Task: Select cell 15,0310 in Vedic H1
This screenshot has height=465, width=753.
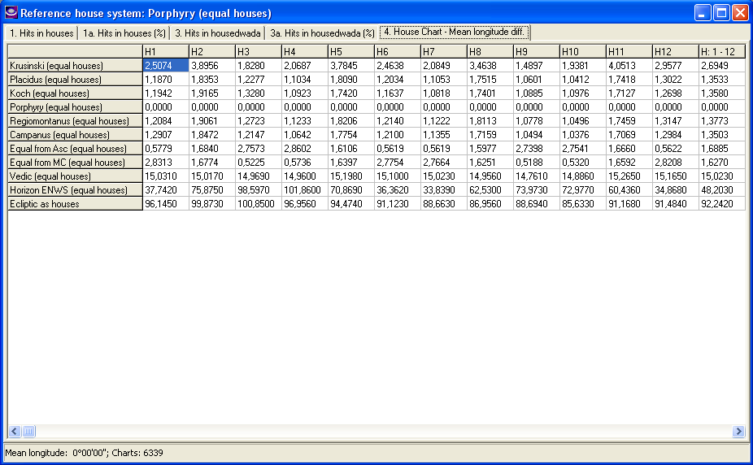Action: tap(166, 176)
